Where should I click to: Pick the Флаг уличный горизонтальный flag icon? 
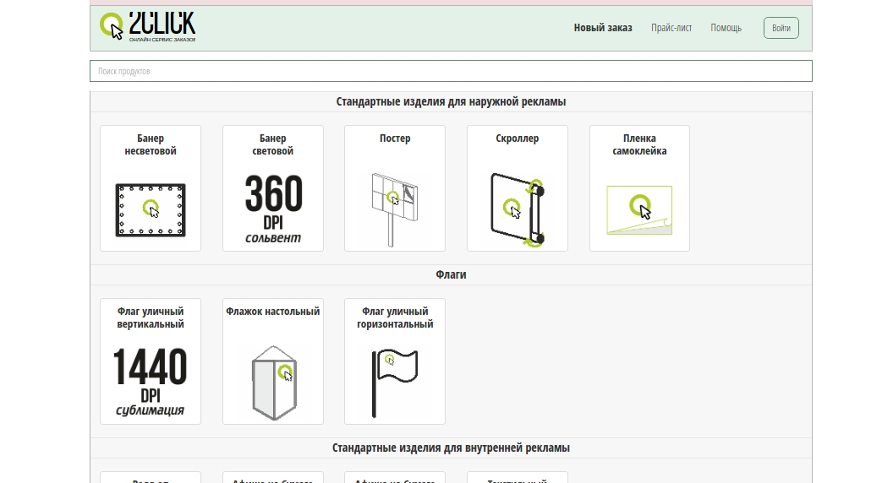click(395, 383)
